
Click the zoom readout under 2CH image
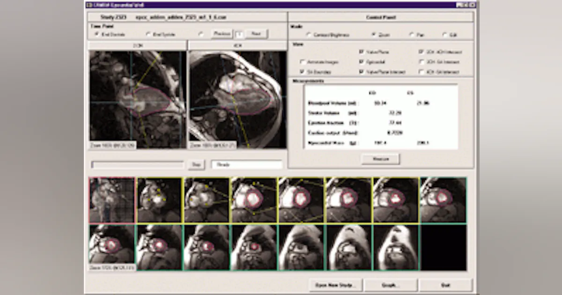[113, 145]
